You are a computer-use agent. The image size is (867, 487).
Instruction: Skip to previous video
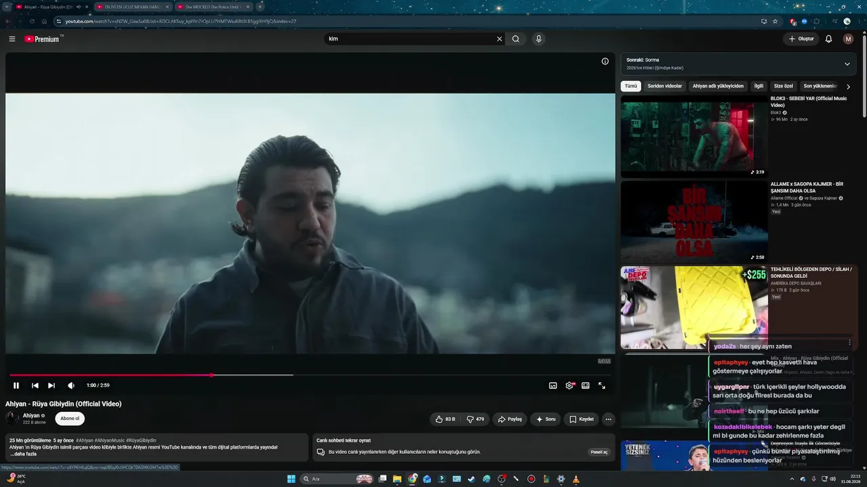tap(35, 386)
